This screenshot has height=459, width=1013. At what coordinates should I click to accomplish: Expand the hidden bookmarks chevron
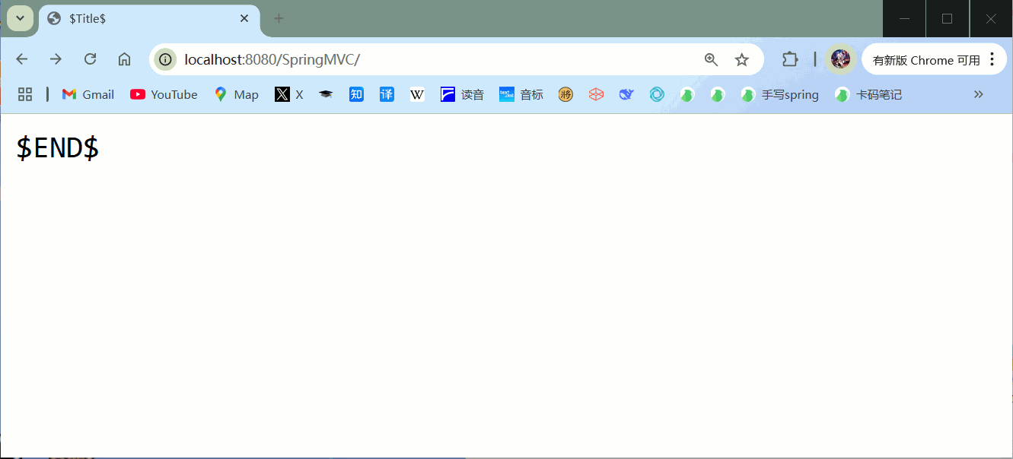coord(979,94)
